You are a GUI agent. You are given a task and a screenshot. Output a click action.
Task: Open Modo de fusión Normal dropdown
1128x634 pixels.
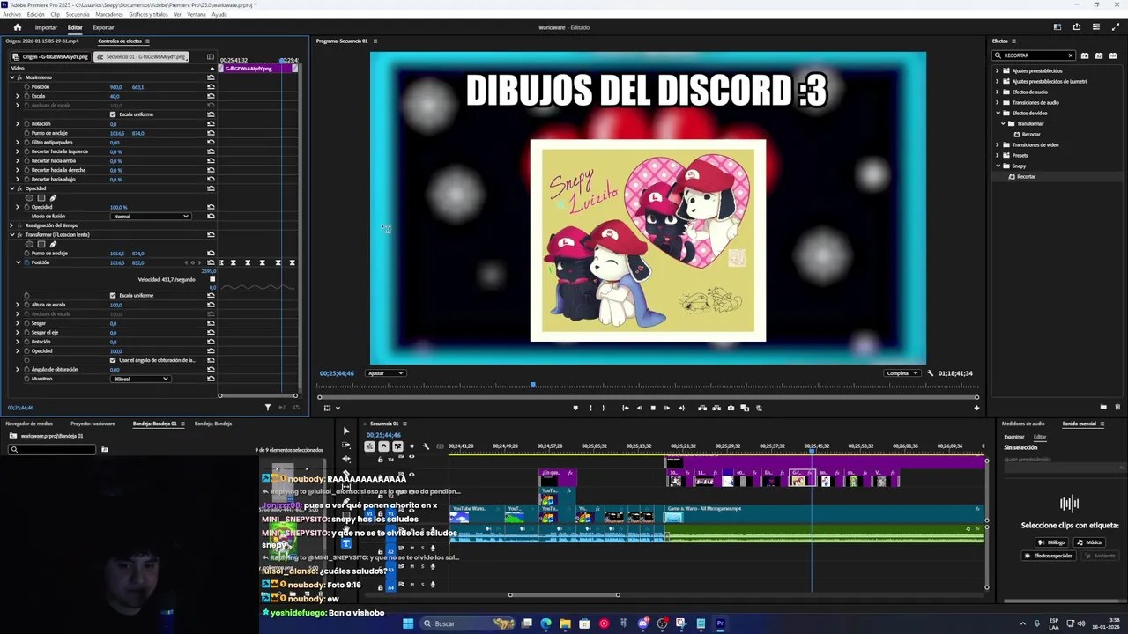pos(151,217)
